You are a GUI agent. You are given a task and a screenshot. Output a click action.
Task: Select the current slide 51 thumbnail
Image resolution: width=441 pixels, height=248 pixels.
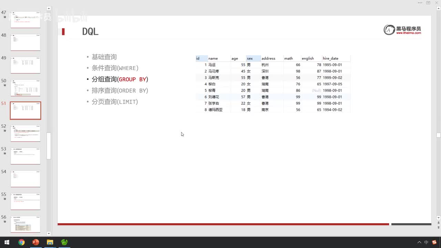coord(25,111)
